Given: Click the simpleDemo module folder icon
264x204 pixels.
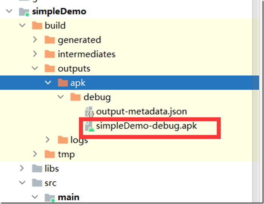Looking at the screenshot, I should point(23,12).
